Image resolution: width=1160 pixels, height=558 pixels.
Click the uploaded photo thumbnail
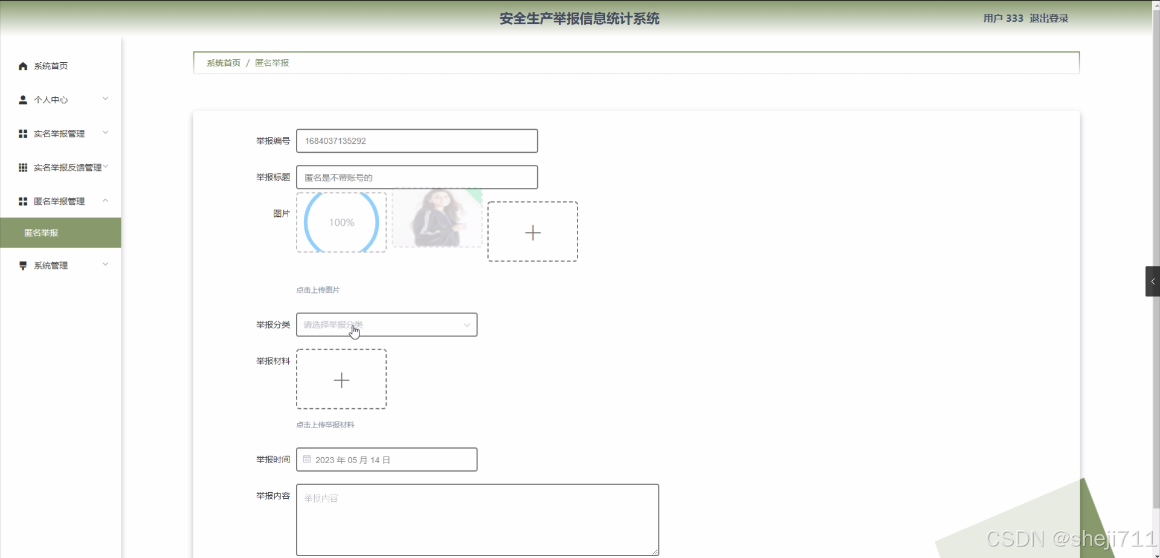tap(437, 219)
